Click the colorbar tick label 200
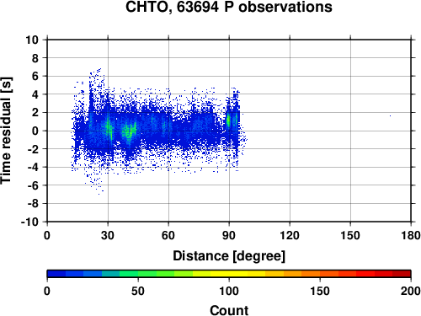Screen dimensions: 421x316 [x=410, y=291]
